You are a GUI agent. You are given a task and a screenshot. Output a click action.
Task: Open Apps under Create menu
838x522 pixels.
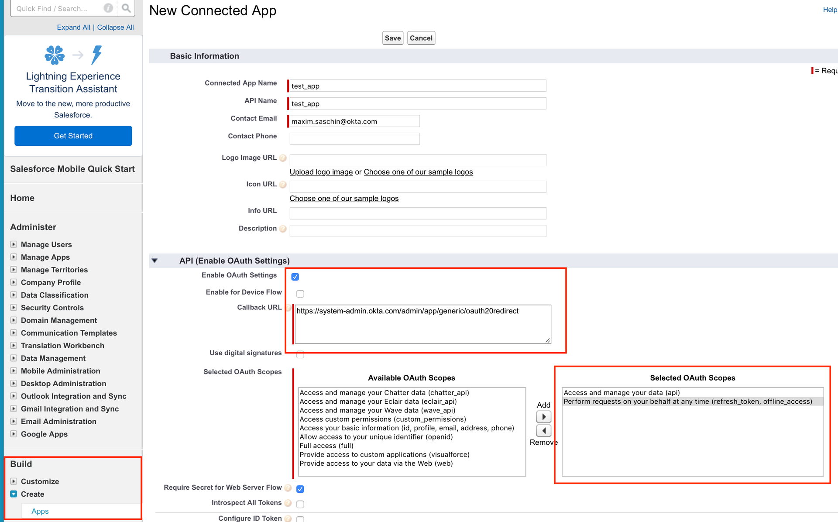(x=40, y=511)
